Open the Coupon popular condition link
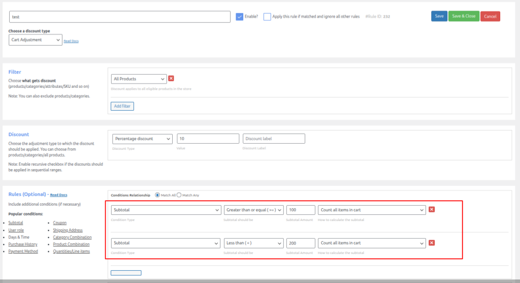 pyautogui.click(x=59, y=223)
